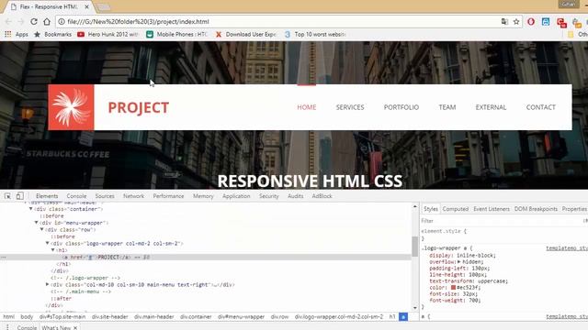Collapse the div class row node
The image size is (588, 330).
pyautogui.click(x=42, y=230)
